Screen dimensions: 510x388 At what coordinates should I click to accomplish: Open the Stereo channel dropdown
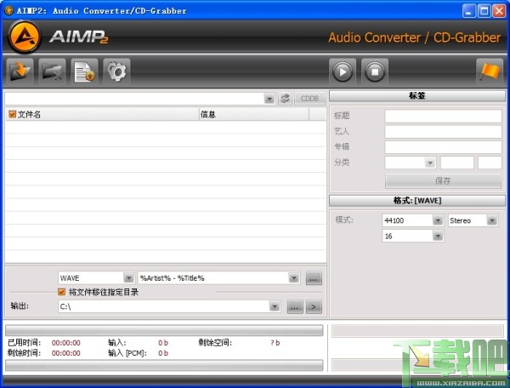[x=492, y=220]
